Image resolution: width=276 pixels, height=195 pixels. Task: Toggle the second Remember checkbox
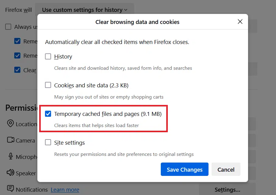tap(18, 56)
